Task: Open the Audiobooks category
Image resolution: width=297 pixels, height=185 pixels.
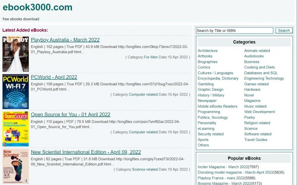Action: coord(254,56)
